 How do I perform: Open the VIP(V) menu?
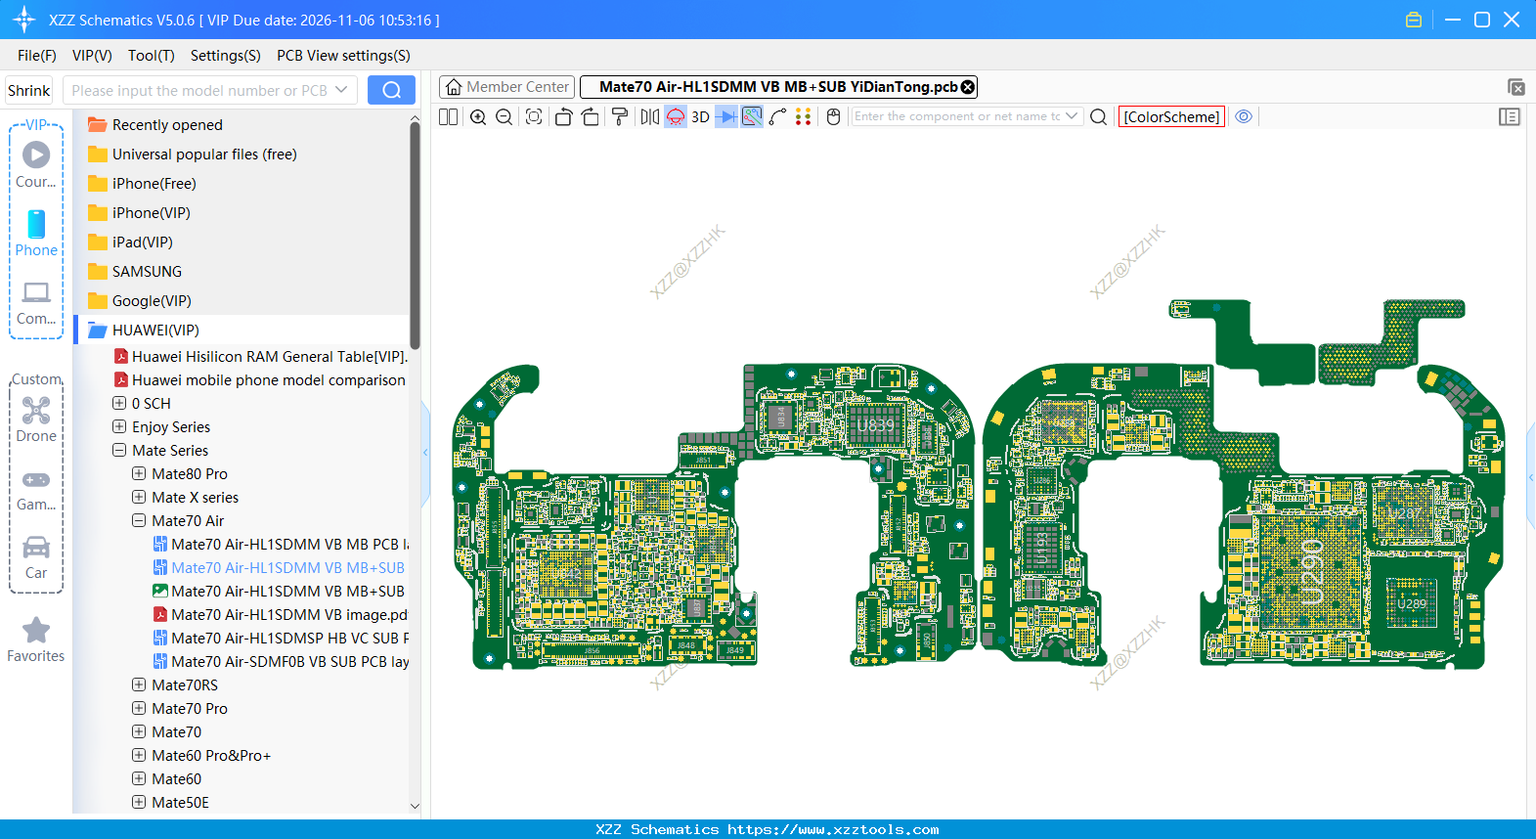click(92, 56)
